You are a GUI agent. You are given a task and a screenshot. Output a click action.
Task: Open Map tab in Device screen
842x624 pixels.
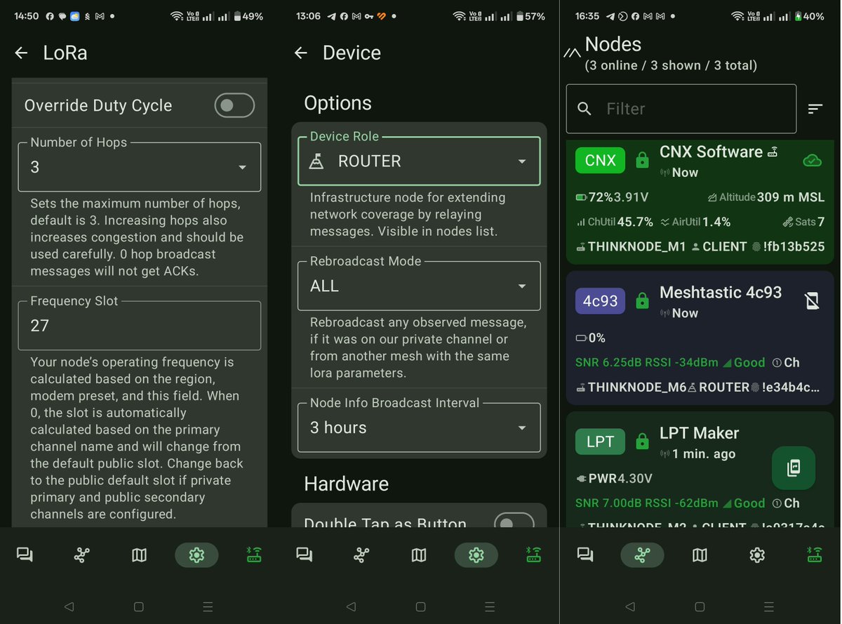point(419,555)
